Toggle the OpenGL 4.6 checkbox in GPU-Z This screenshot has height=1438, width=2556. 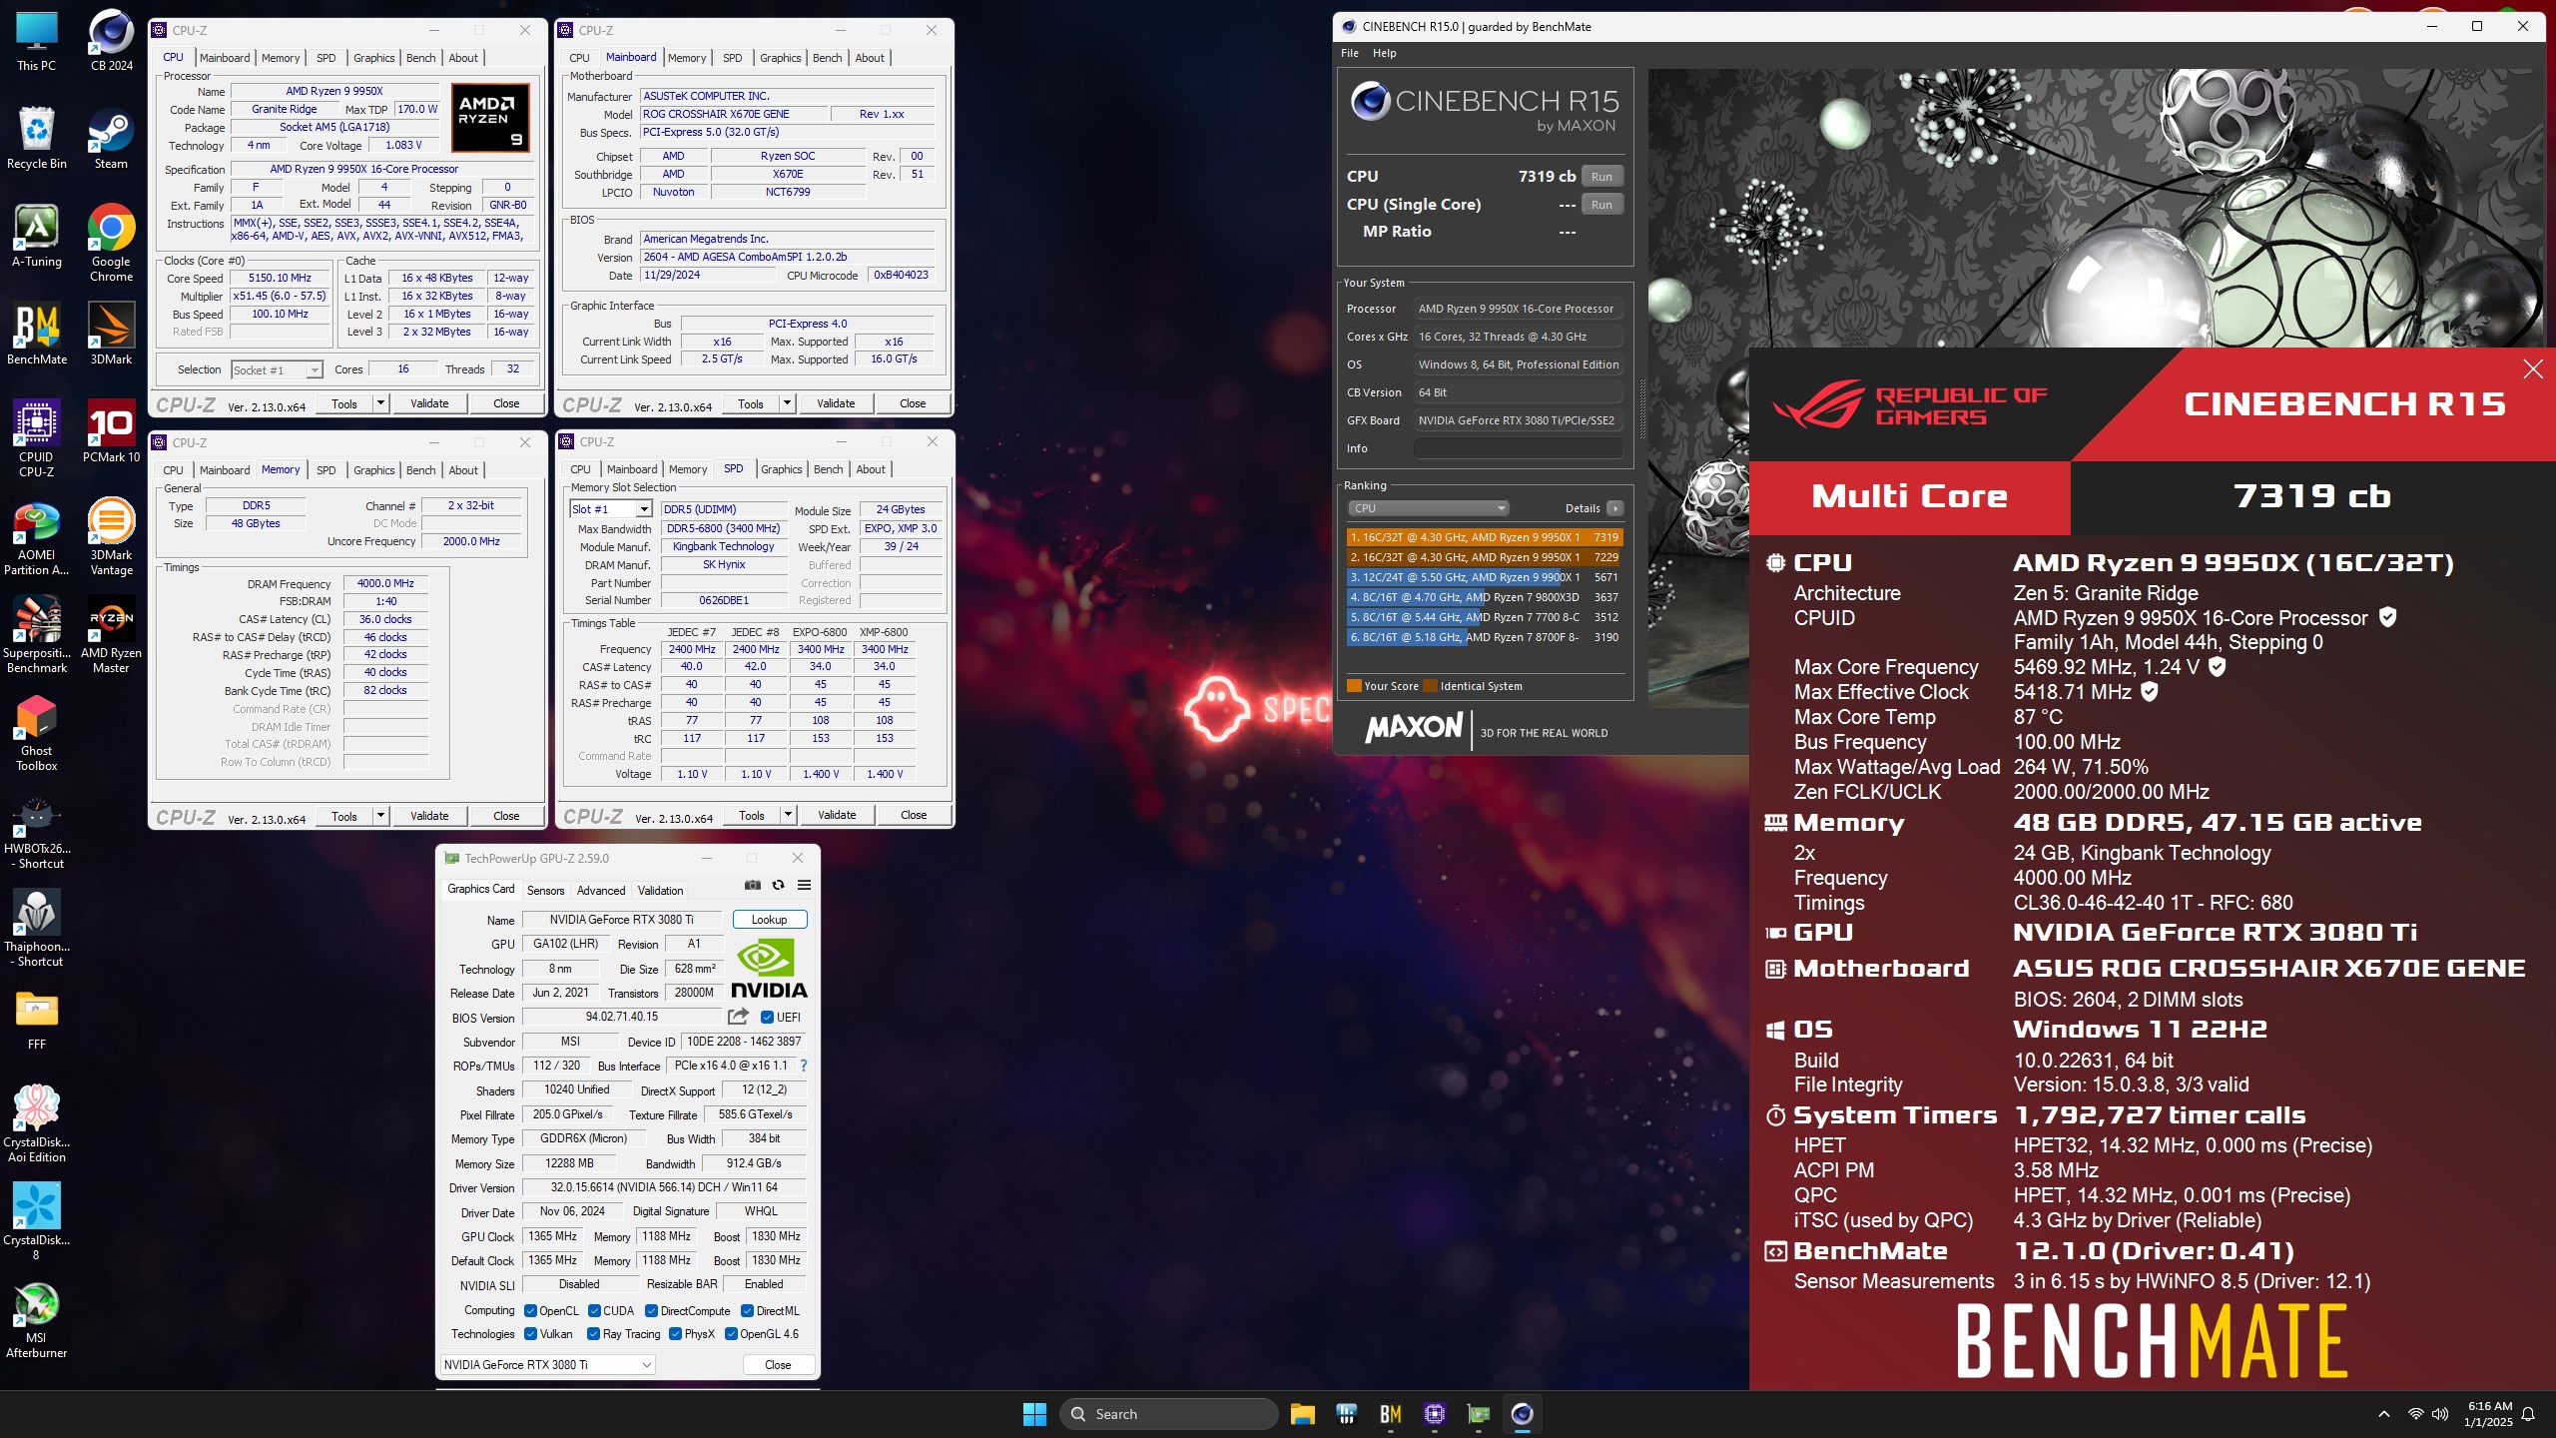(731, 1334)
